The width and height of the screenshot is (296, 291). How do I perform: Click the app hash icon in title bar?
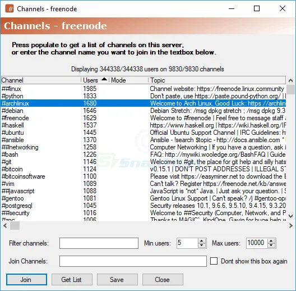pyautogui.click(x=10, y=8)
